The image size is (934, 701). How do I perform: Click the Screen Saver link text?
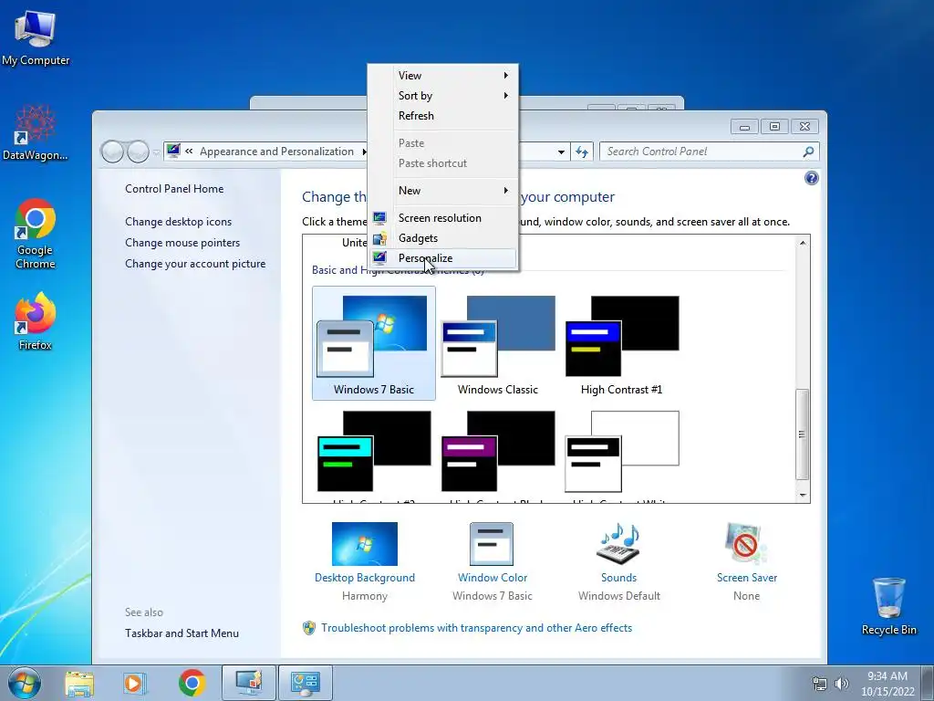(x=746, y=578)
